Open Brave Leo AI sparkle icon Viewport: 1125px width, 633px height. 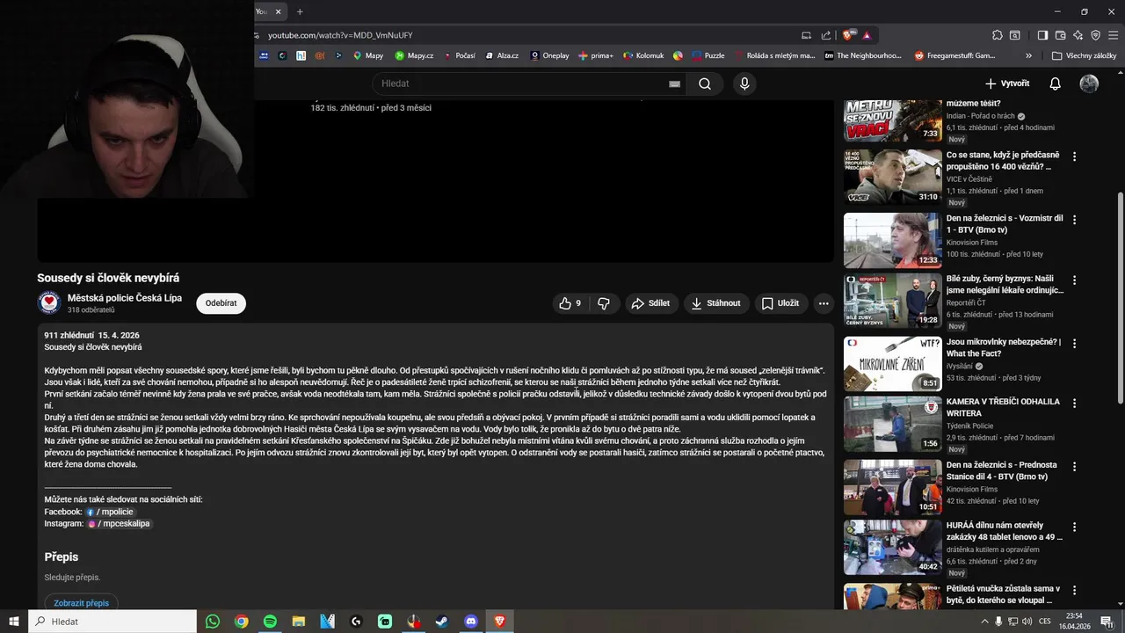(x=1078, y=35)
